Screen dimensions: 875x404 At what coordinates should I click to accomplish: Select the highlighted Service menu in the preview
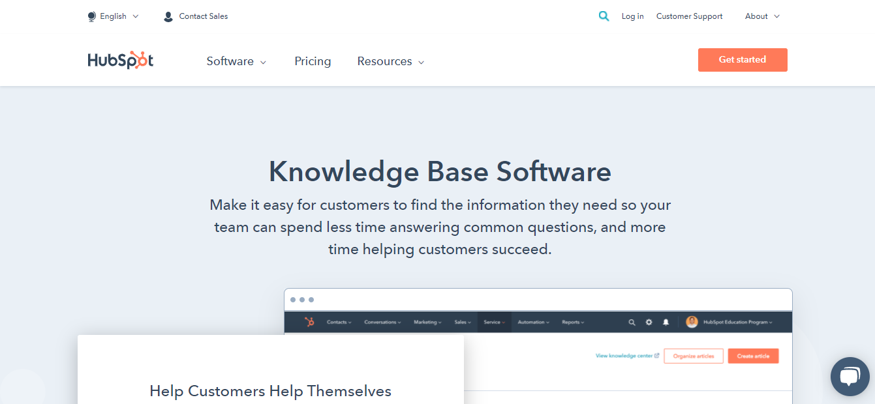(x=494, y=322)
